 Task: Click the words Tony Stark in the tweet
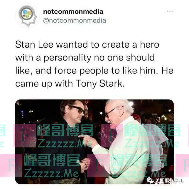[x=100, y=83]
